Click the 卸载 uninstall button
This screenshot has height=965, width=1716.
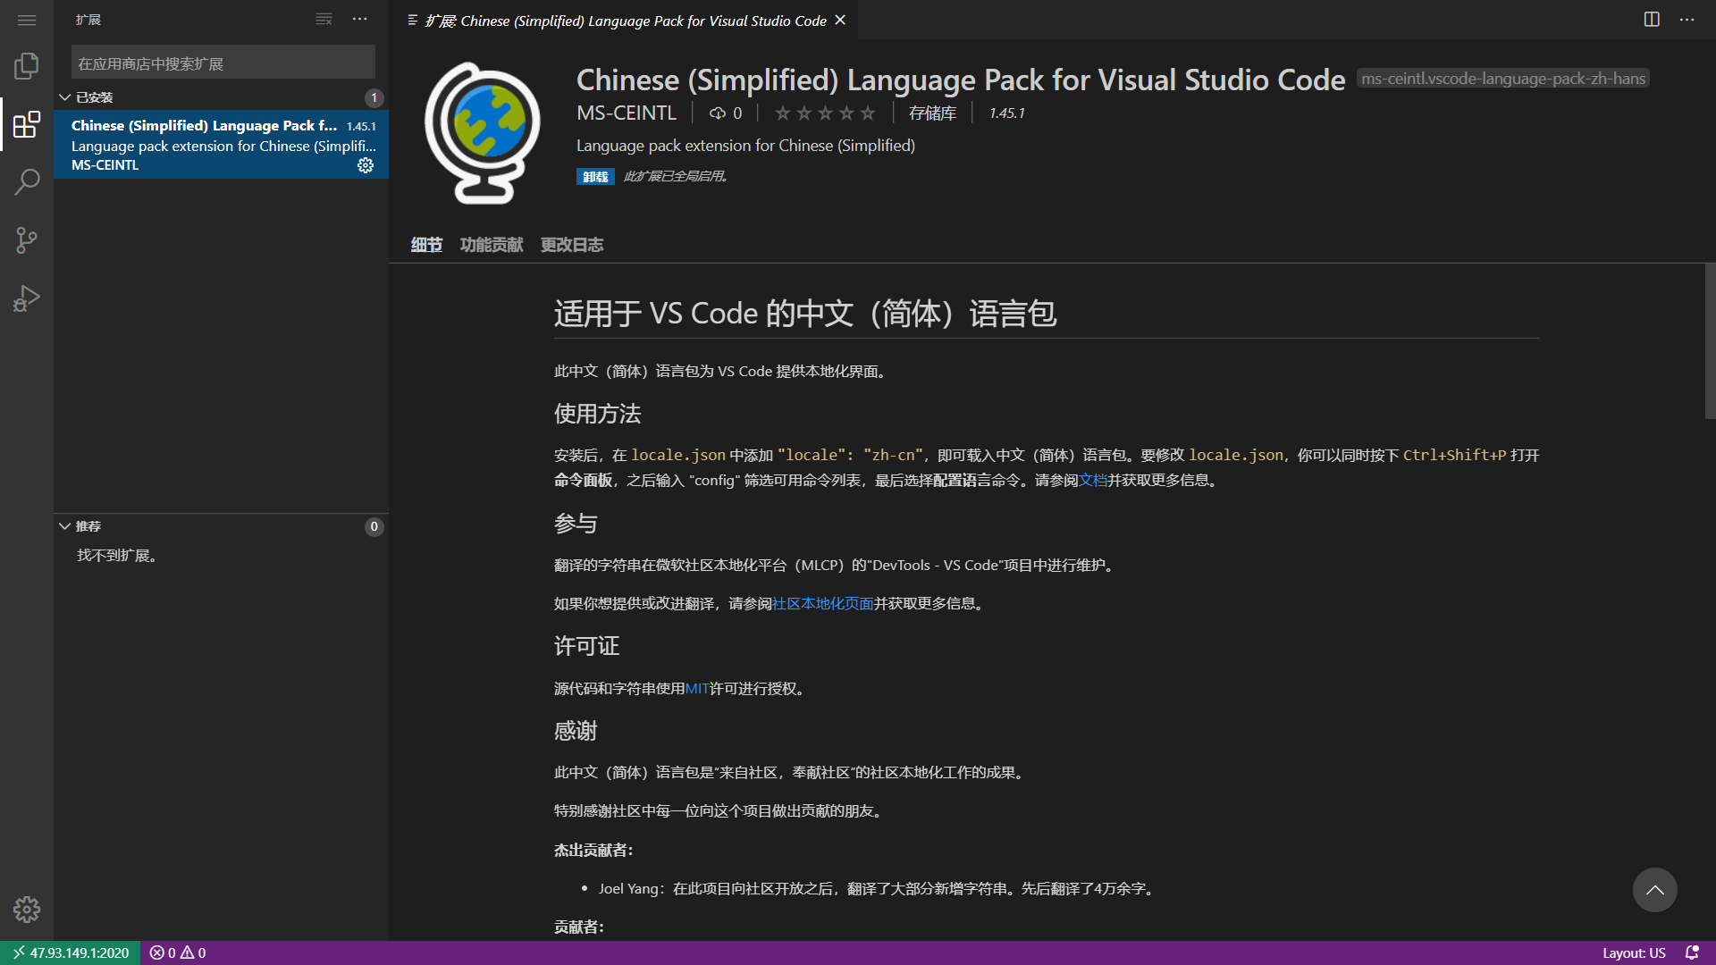[x=595, y=177]
